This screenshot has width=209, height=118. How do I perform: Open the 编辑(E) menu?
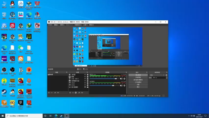point(56,25)
